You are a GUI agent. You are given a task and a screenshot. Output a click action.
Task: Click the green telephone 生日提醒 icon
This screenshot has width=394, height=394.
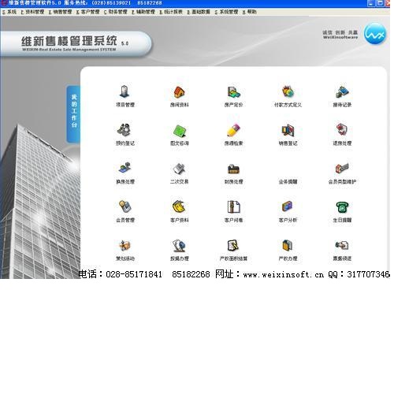click(x=342, y=207)
